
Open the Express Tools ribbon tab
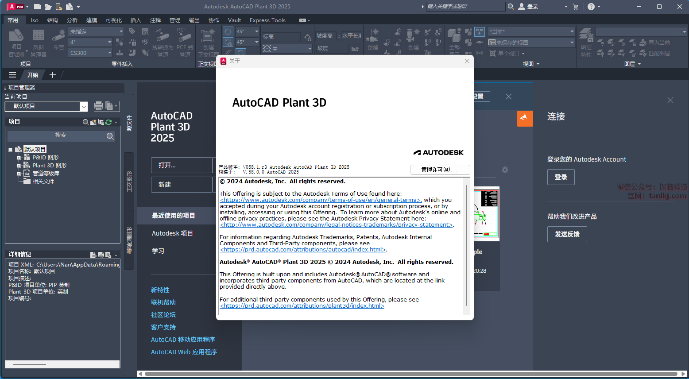click(x=267, y=20)
